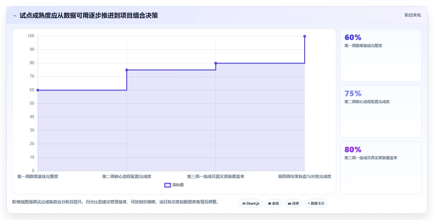Click the sparkle icon in 数据卡片 pill
This screenshot has height=220, width=434.
[x=309, y=203]
